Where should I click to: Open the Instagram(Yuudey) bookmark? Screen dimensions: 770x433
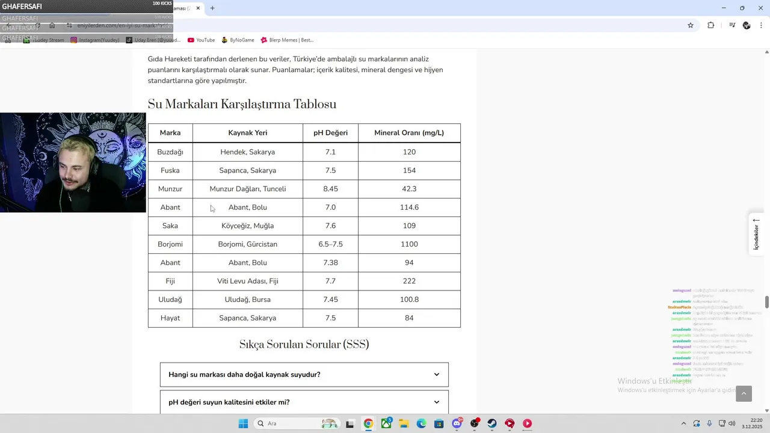pos(95,40)
